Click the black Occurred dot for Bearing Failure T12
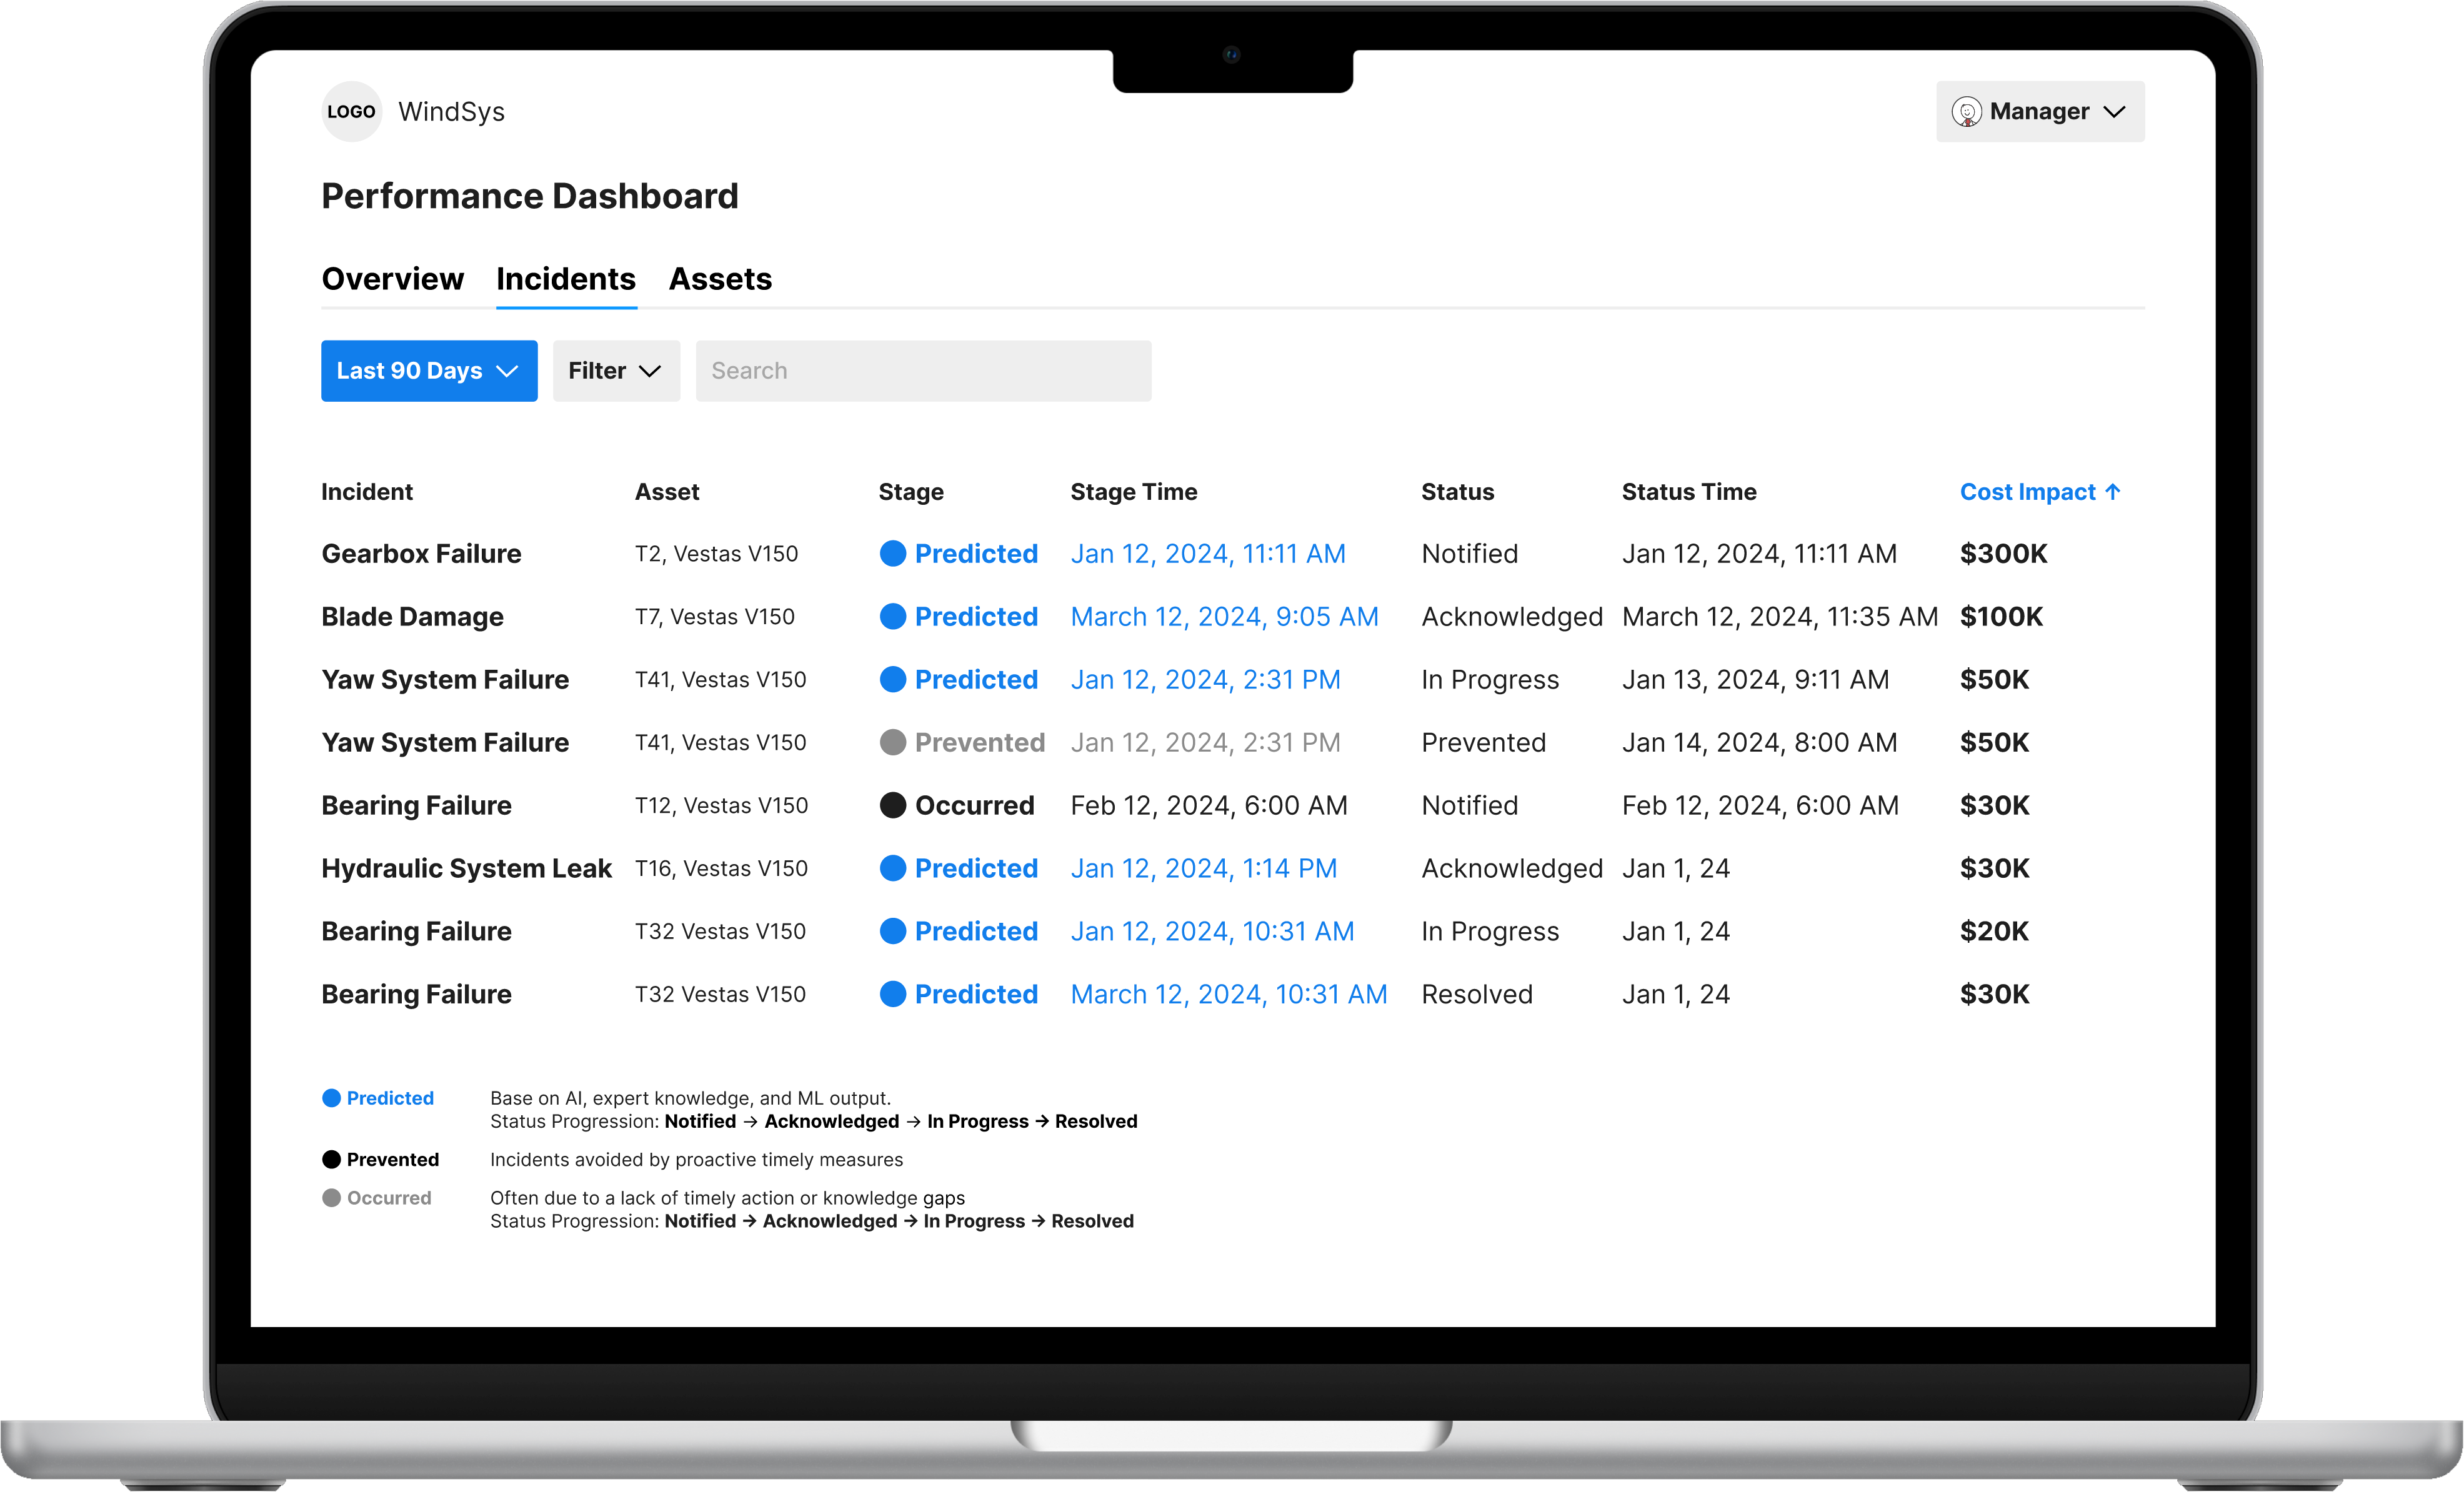This screenshot has width=2464, height=1492. tap(892, 805)
